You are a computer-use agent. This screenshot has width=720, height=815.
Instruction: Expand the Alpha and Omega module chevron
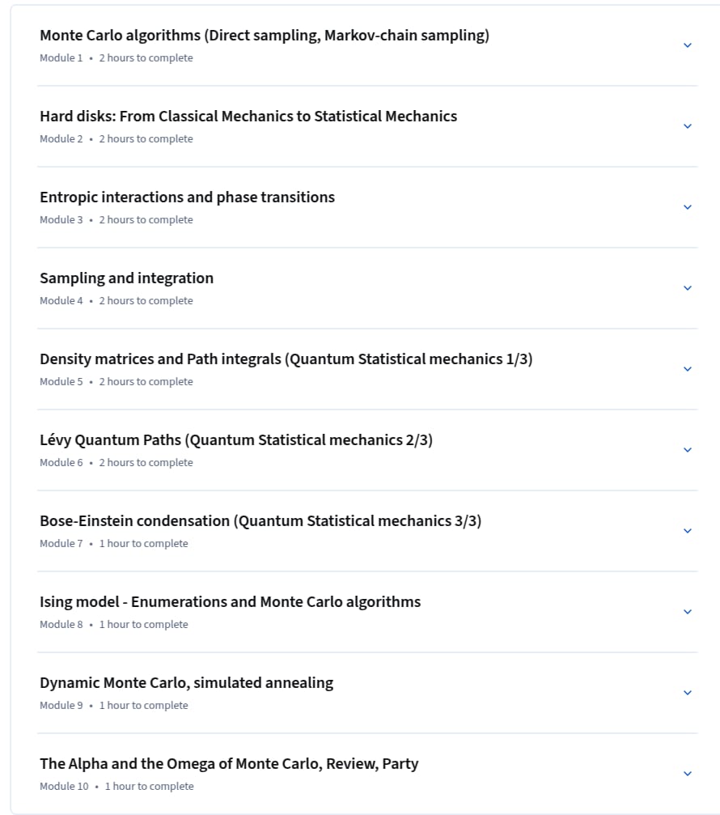pyautogui.click(x=688, y=774)
